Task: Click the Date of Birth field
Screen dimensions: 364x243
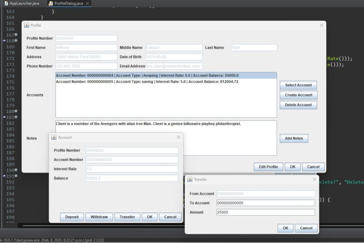Action: 174,57
